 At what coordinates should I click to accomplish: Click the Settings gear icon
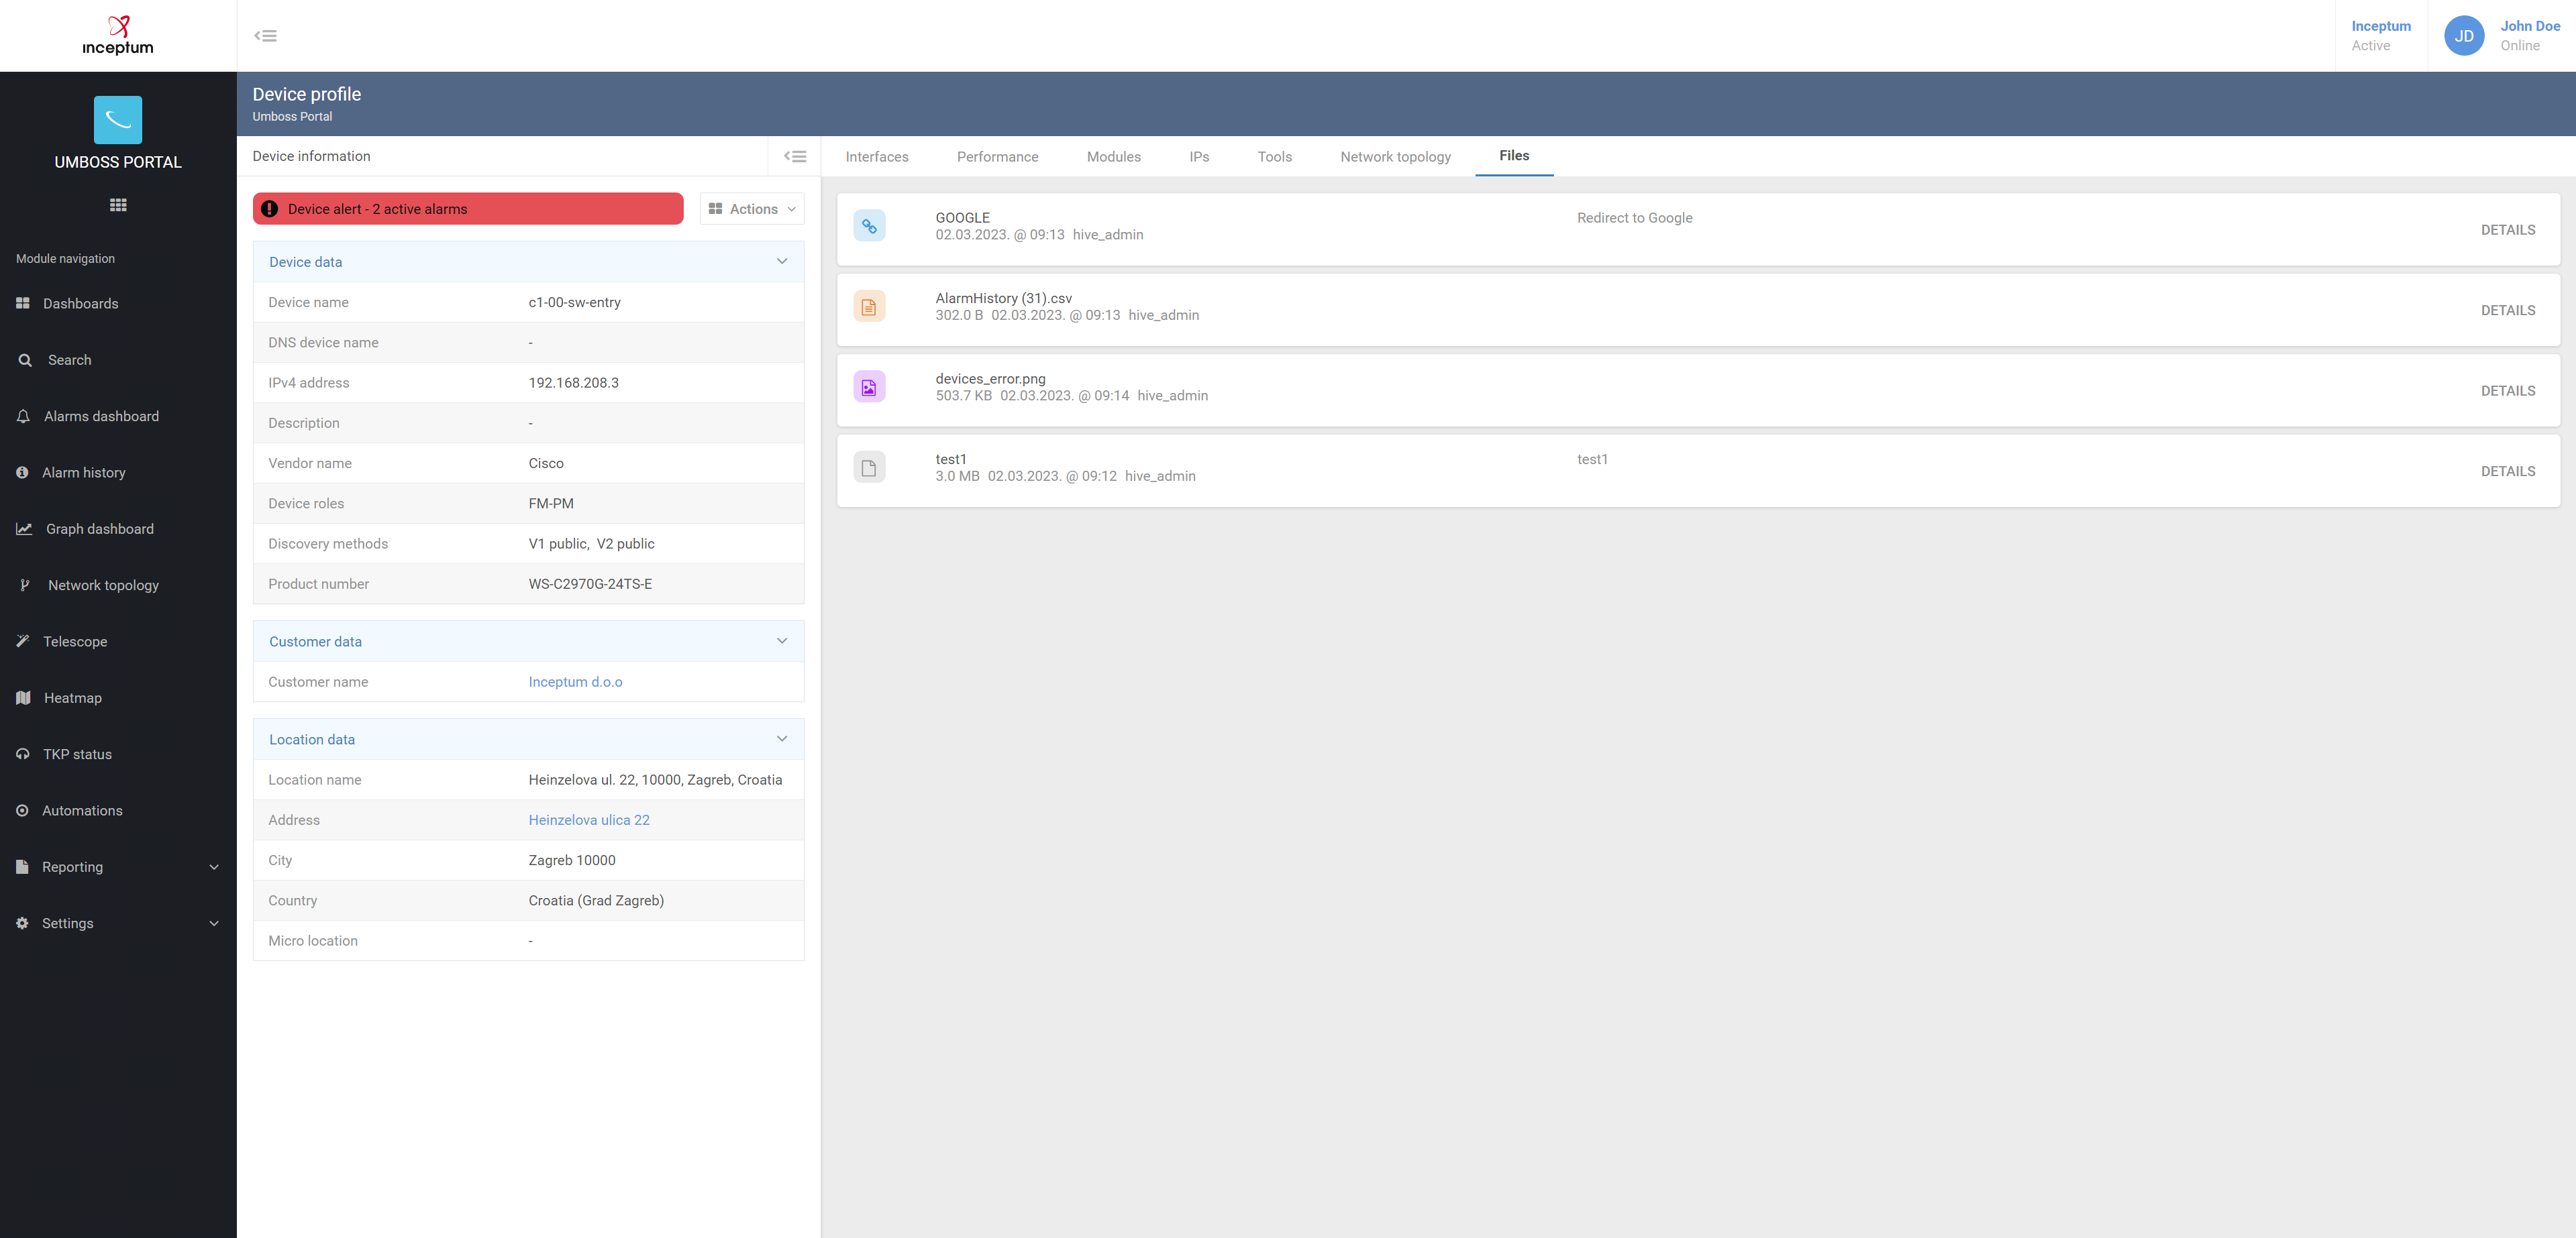coord(22,923)
